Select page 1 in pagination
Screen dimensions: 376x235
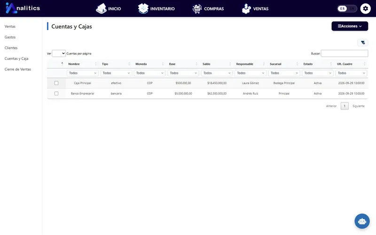point(345,106)
